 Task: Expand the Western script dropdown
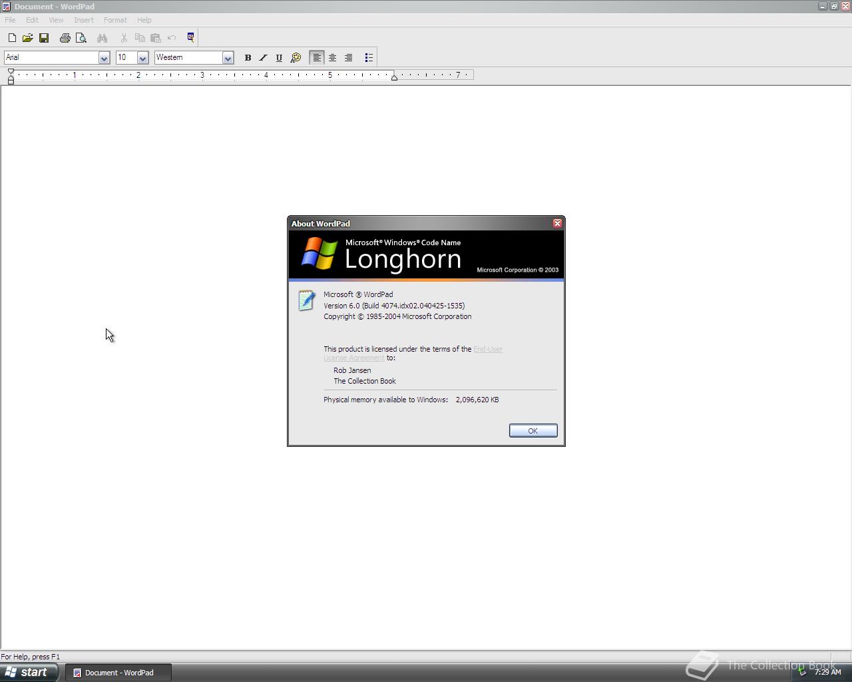coord(228,58)
